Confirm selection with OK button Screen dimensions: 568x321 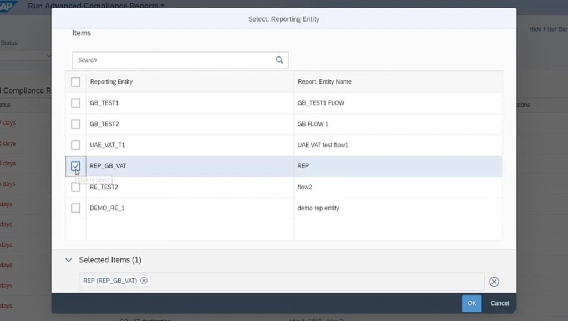(471, 303)
